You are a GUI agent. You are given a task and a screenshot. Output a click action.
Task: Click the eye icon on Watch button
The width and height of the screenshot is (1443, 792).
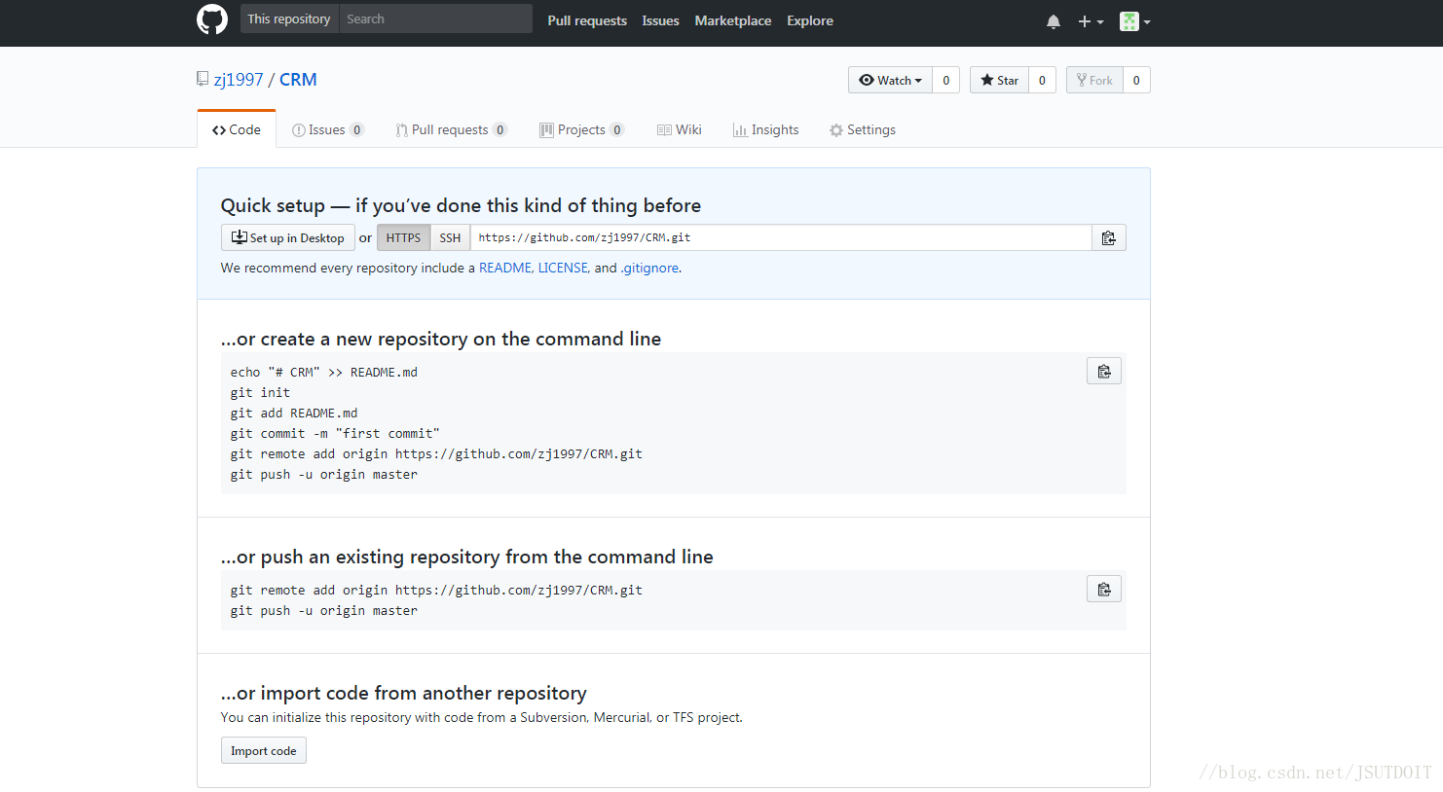(867, 80)
